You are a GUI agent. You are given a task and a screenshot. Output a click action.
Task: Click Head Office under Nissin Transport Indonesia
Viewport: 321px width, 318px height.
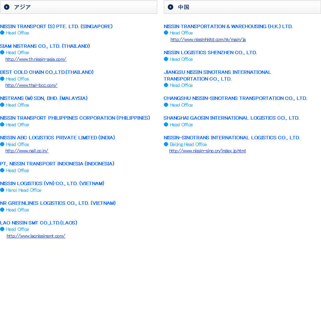17,171
